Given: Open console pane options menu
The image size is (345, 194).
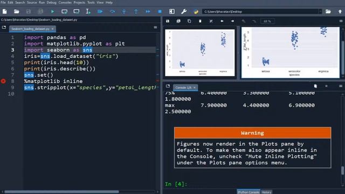Looking at the screenshot, I should coord(341,86).
